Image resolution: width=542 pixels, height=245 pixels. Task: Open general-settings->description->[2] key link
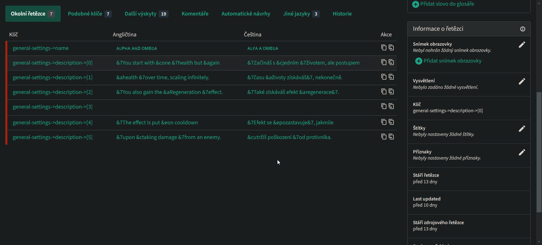tap(53, 92)
